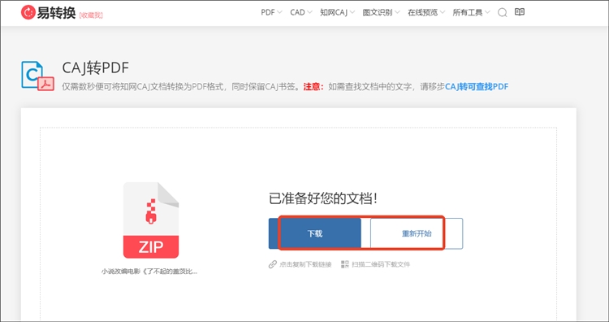Screen dimensions: 609x322
Task: Click the QR code icon beside 扫描二维码下载文件
Action: click(345, 264)
